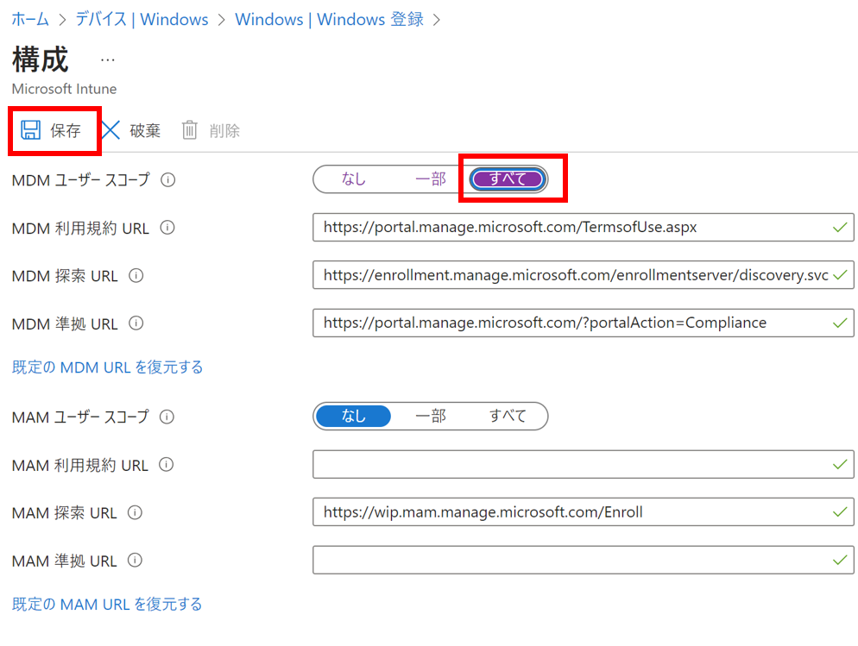Click into the MDM 利用規約 URL field
The width and height of the screenshot is (858, 646).
point(570,228)
